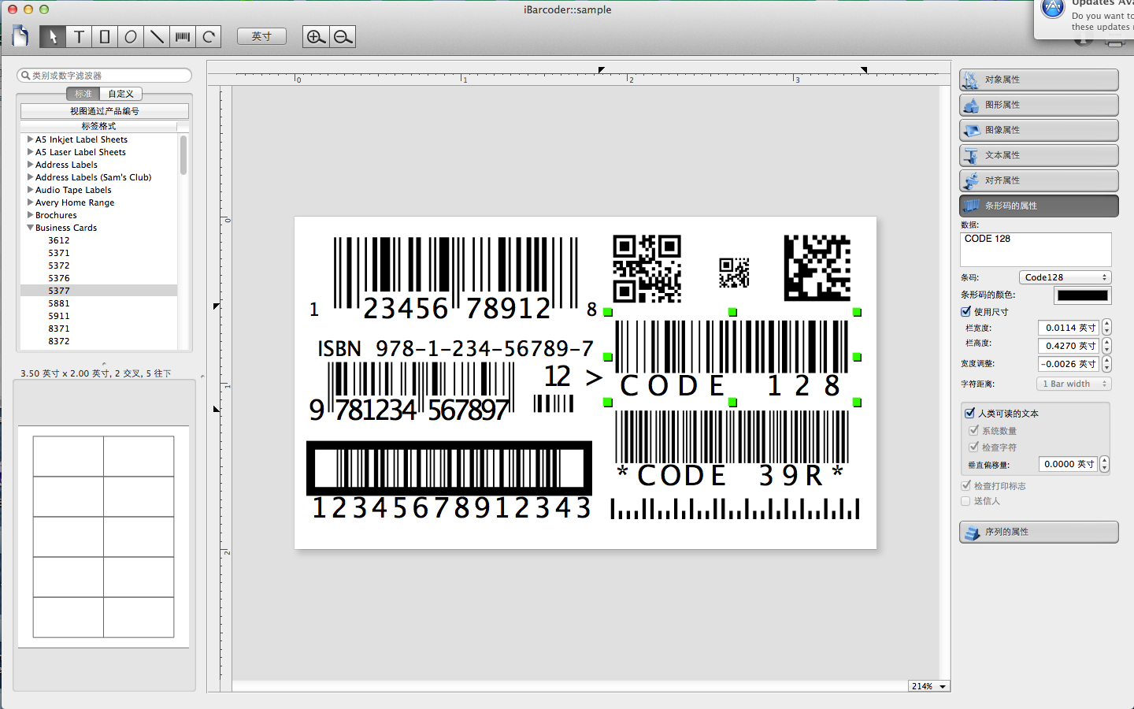The image size is (1134, 709).
Task: Click the 视图通过产品编号 button
Action: [105, 111]
